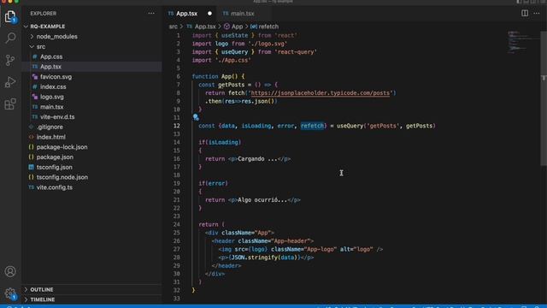Image resolution: width=547 pixels, height=308 pixels.
Task: Click the index.html file icon
Action: point(31,137)
